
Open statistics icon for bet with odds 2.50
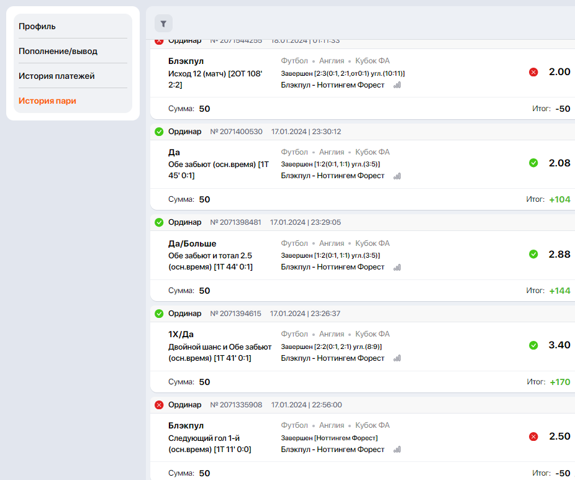click(x=397, y=450)
